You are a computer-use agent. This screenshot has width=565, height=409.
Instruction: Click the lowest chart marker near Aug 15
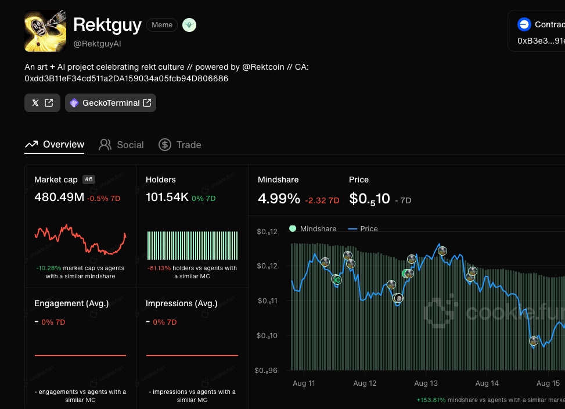pos(534,341)
